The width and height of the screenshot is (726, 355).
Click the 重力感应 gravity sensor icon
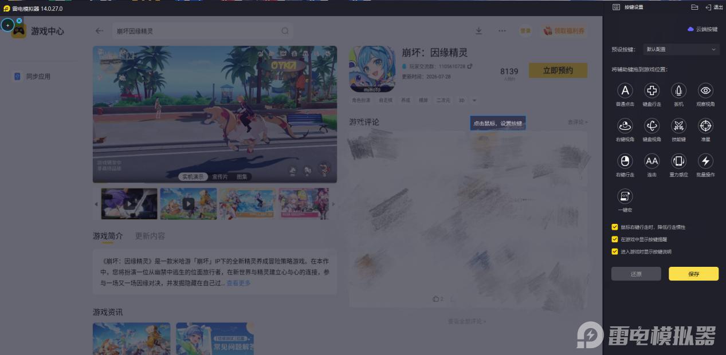678,161
